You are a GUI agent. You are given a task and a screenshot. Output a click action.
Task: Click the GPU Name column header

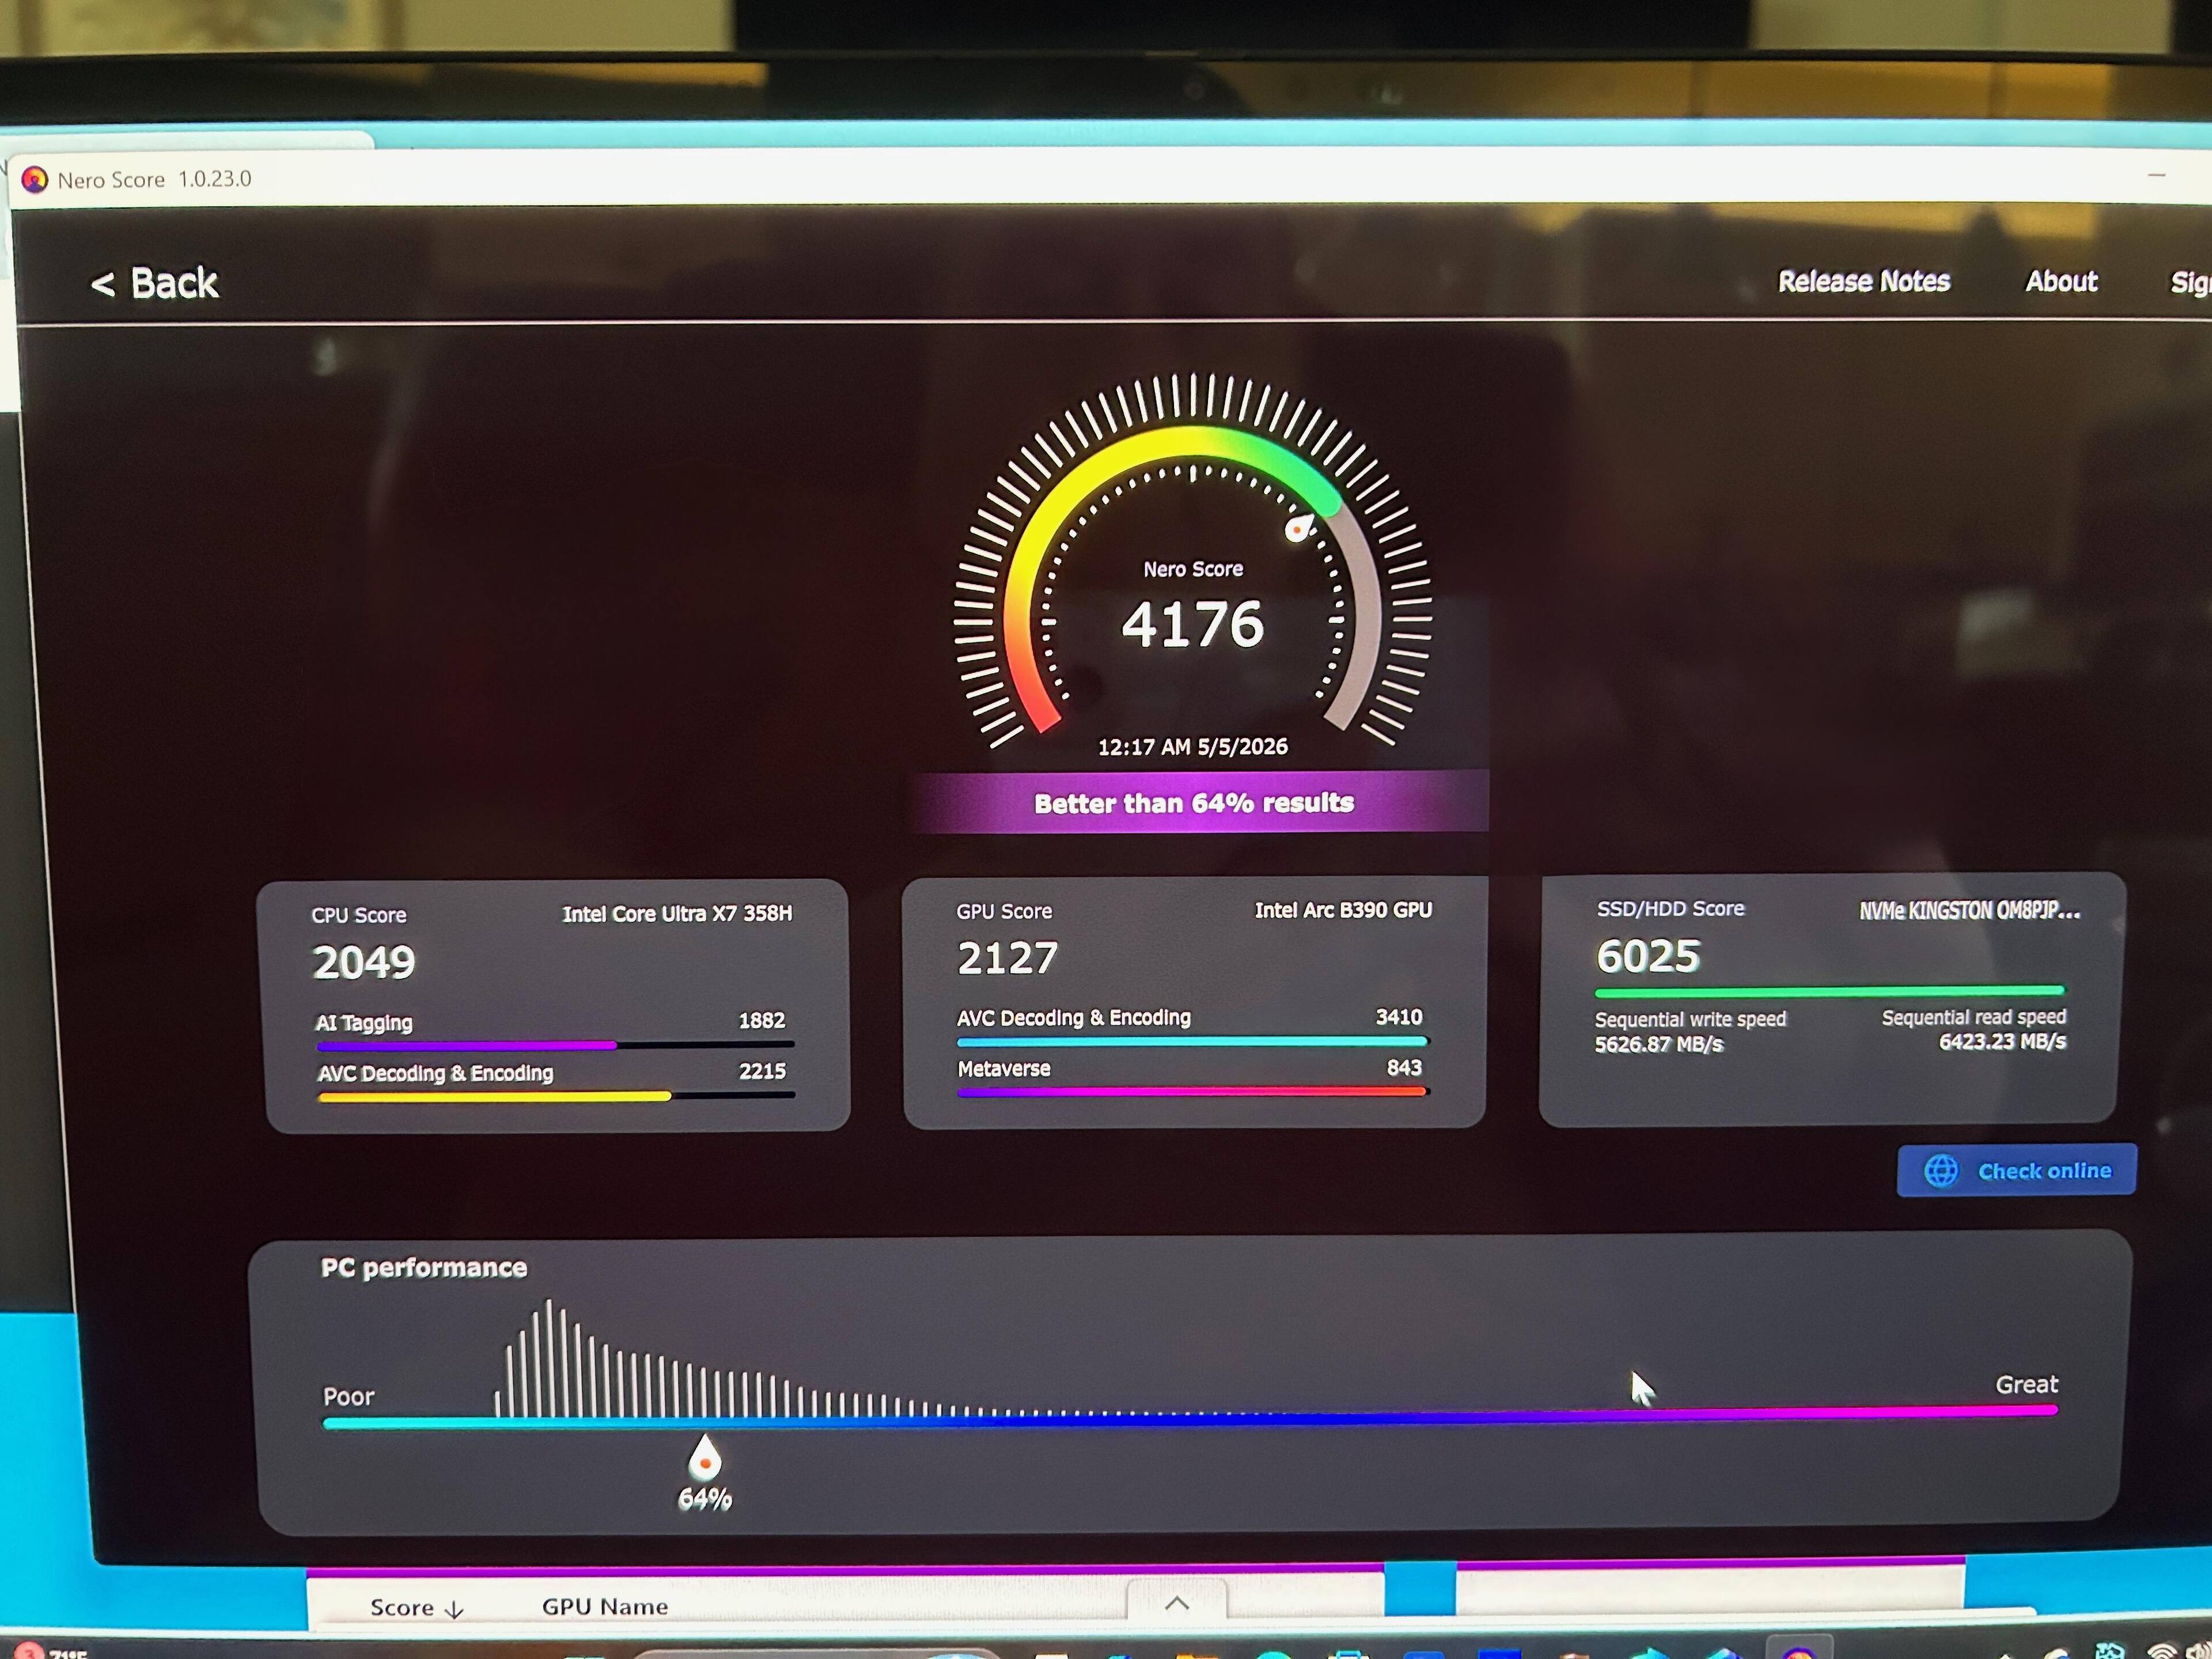click(605, 1606)
